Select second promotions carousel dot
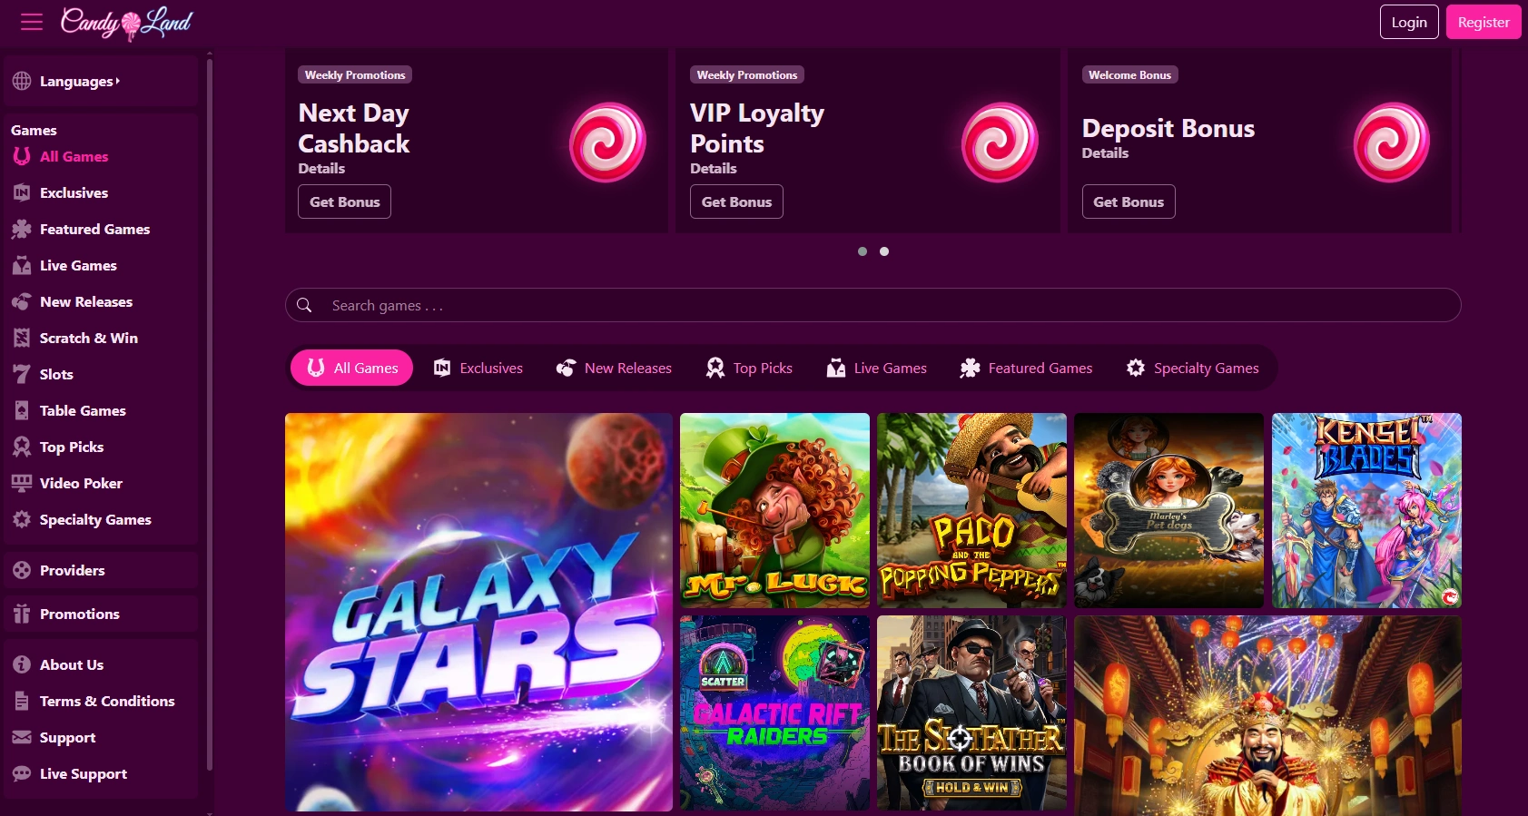 [x=884, y=251]
